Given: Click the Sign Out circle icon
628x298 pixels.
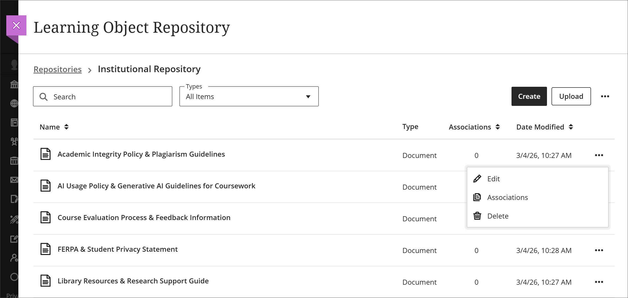Looking at the screenshot, I should (x=14, y=277).
